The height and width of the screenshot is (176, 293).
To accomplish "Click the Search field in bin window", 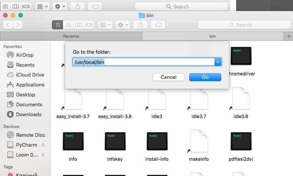I will pyautogui.click(x=244, y=25).
